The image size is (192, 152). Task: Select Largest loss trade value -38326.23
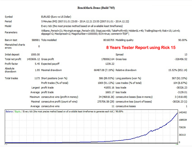[181, 88]
